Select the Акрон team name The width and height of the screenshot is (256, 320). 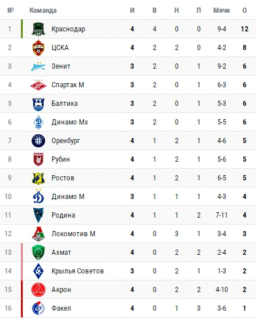pyautogui.click(x=61, y=290)
